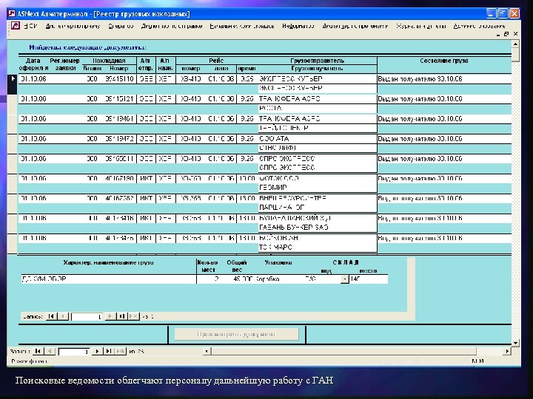Open the Информатор menu

(x=298, y=26)
